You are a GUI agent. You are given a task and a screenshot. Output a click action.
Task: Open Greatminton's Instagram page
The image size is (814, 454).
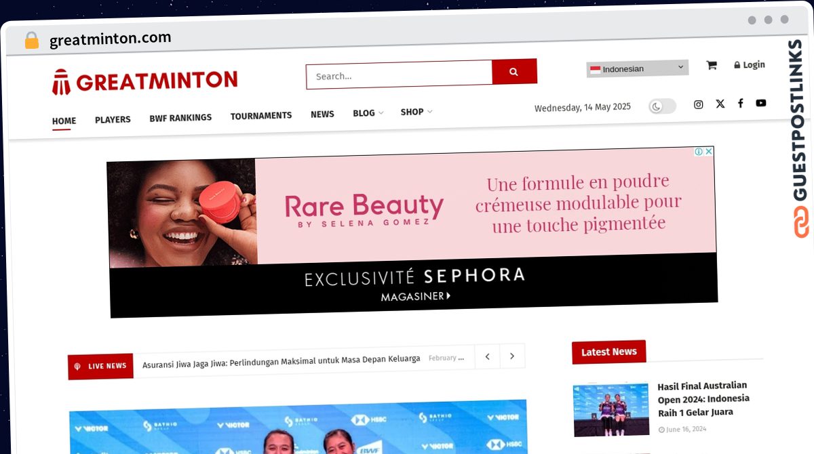[698, 104]
